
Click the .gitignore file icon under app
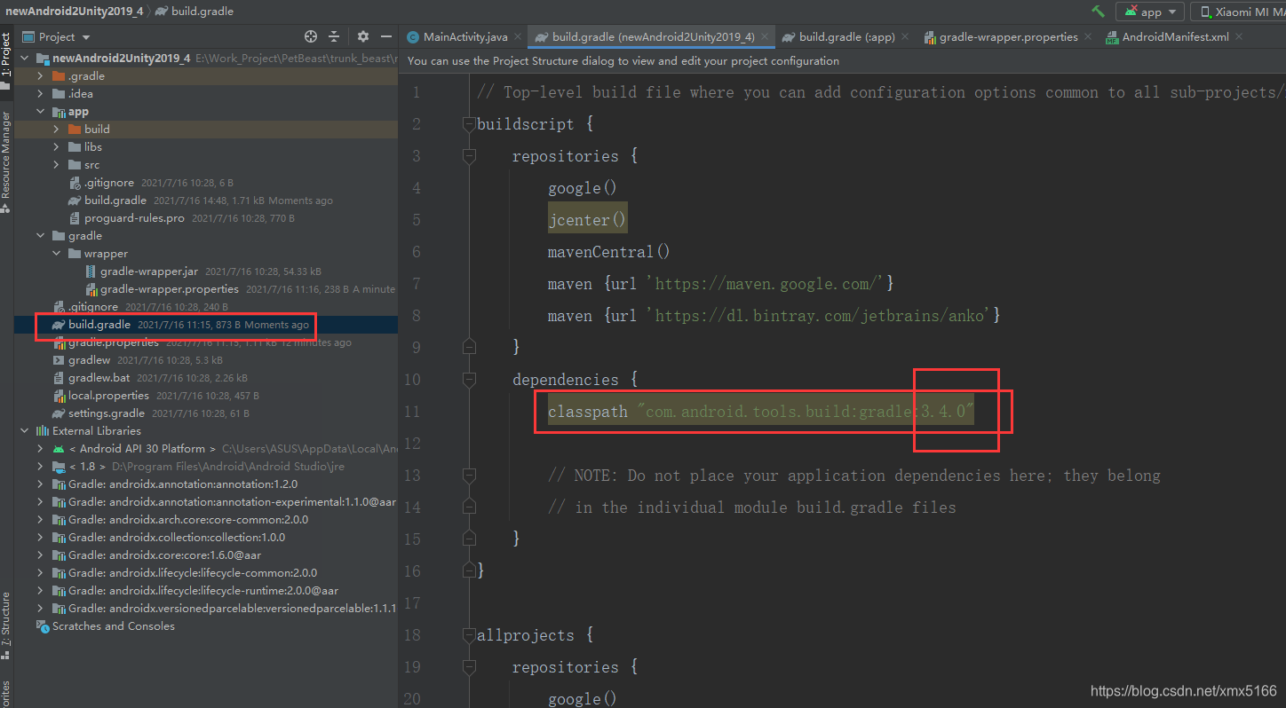75,183
